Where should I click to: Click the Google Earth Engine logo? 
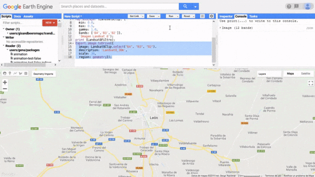[x=28, y=7]
